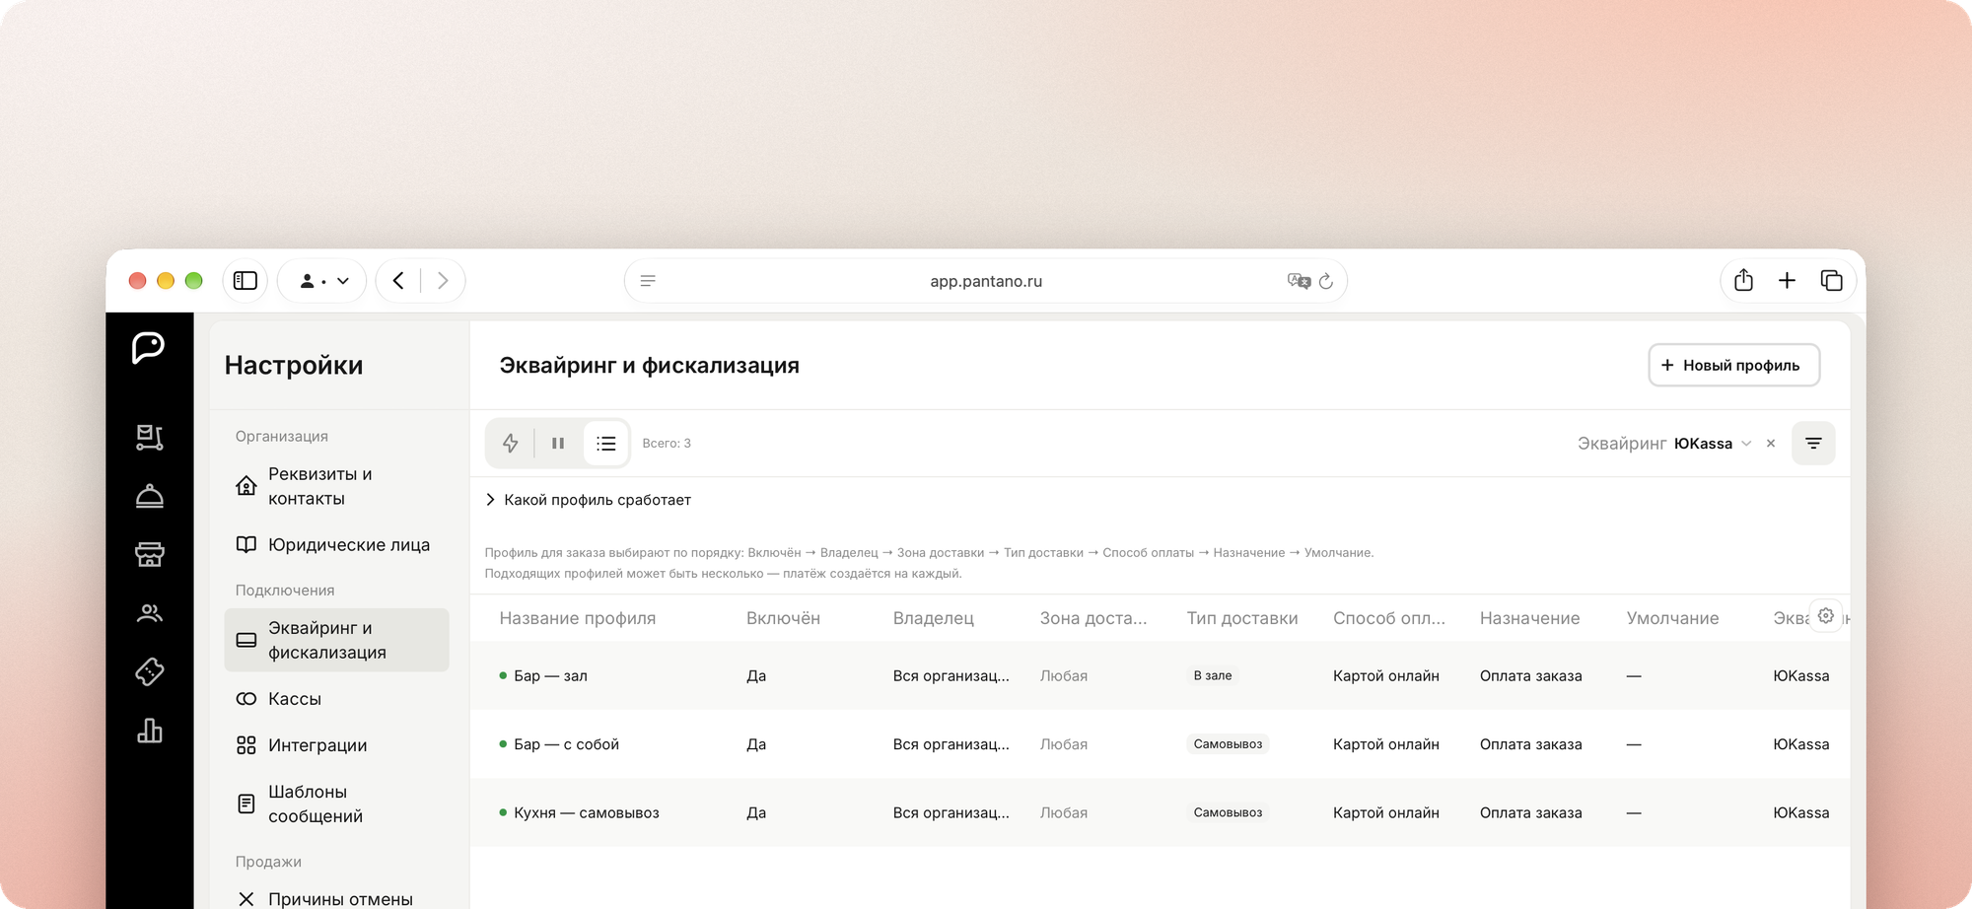Switch to the paused profiles filter
This screenshot has height=909, width=1972.
pyautogui.click(x=558, y=444)
